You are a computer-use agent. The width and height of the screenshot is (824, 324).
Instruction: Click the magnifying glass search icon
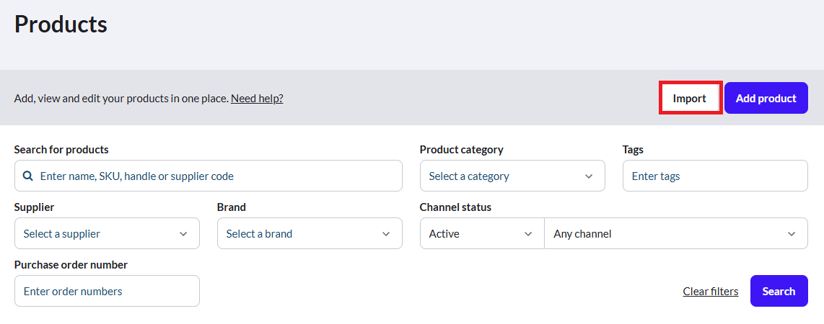click(x=28, y=176)
